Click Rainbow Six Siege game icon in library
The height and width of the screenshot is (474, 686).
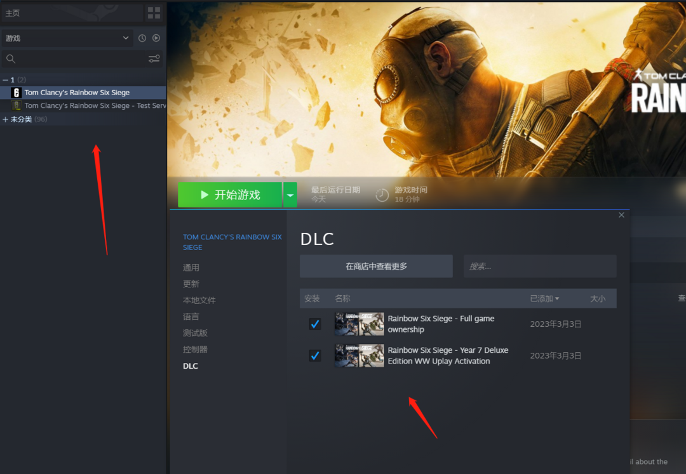(16, 93)
